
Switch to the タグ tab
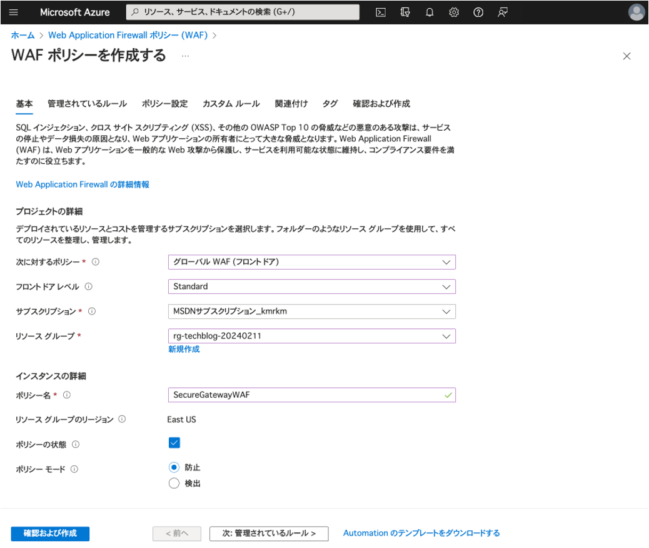point(330,104)
